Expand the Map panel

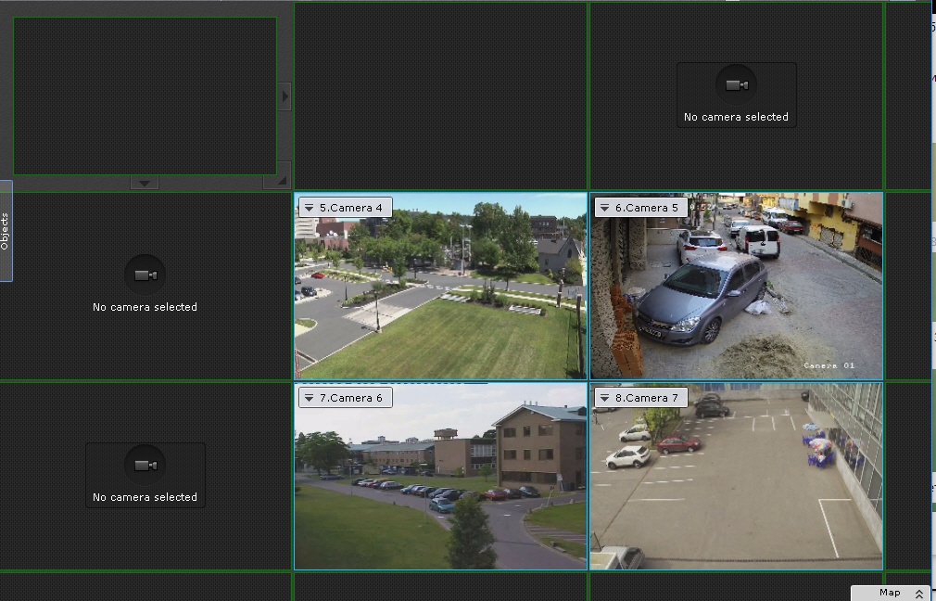[x=889, y=593]
